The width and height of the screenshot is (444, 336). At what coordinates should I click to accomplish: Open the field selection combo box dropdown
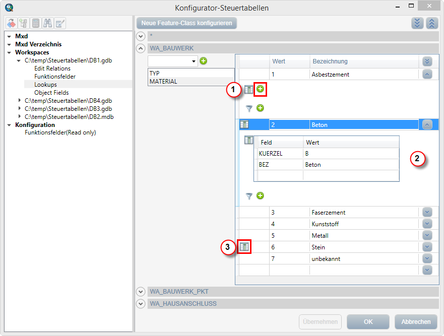(194, 61)
